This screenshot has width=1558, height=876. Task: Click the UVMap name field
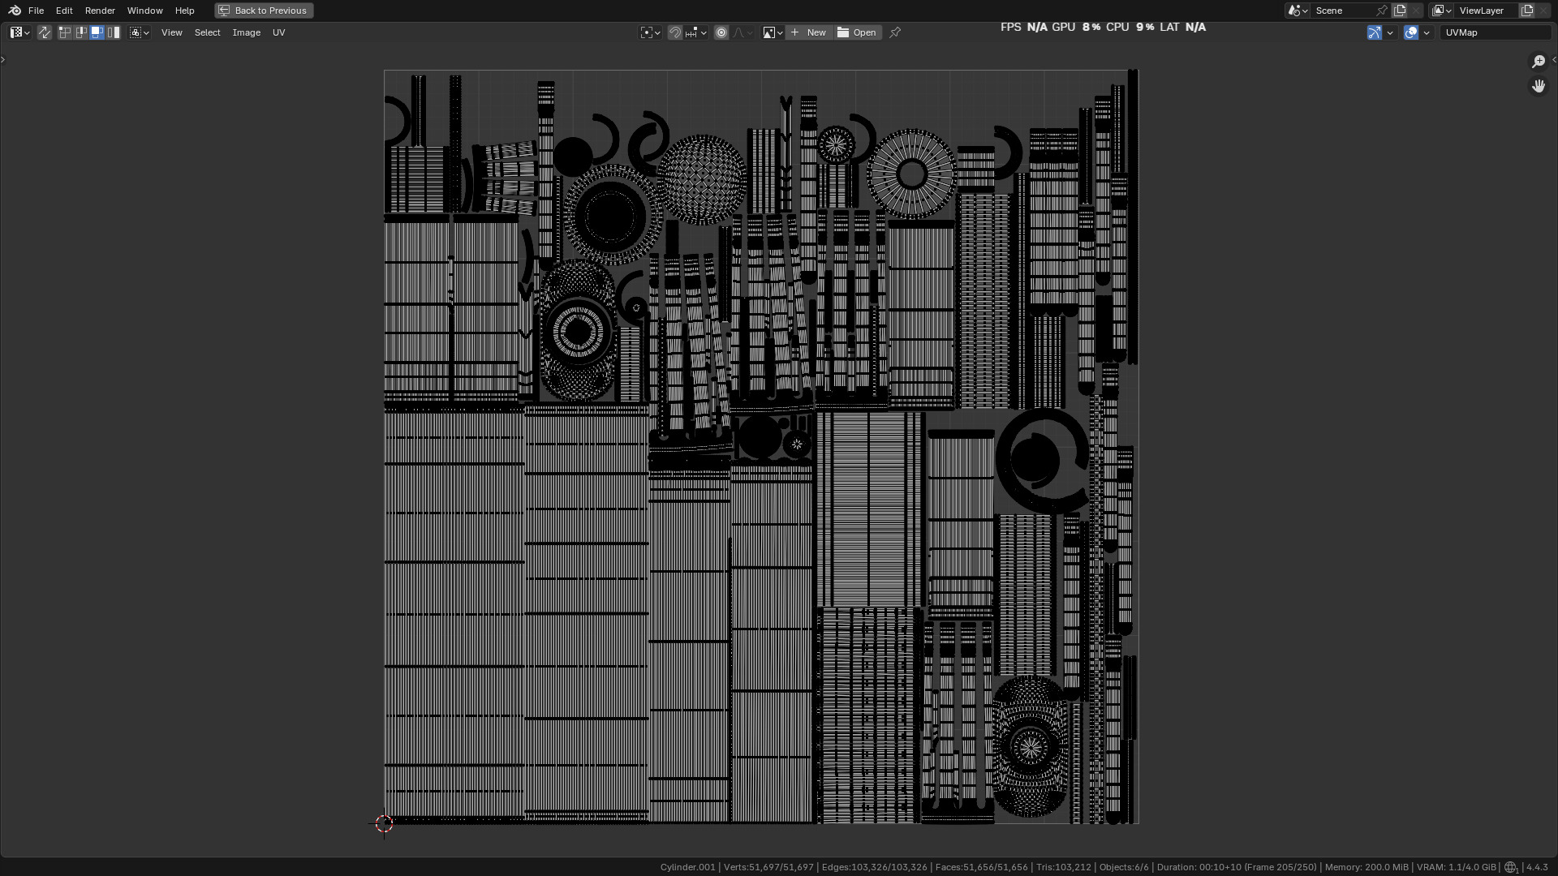1496,32
